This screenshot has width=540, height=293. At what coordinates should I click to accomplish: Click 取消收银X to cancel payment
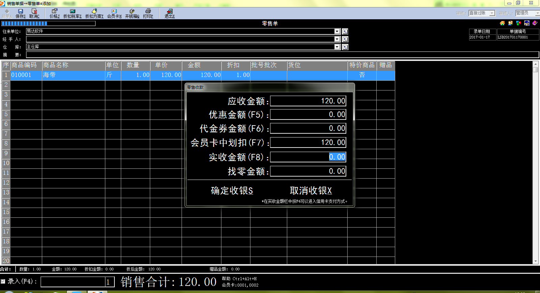311,191
